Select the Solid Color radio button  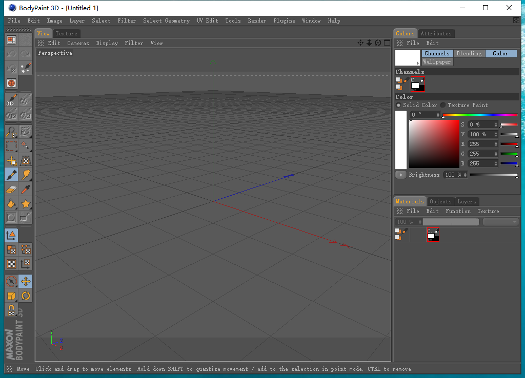pos(398,105)
